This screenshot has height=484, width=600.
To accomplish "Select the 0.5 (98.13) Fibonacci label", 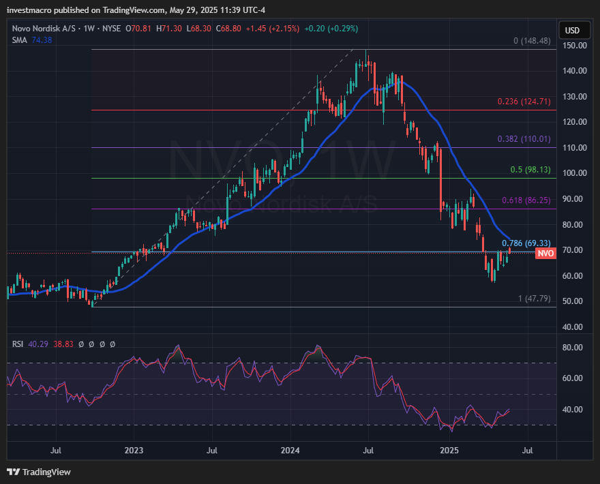I will [530, 170].
